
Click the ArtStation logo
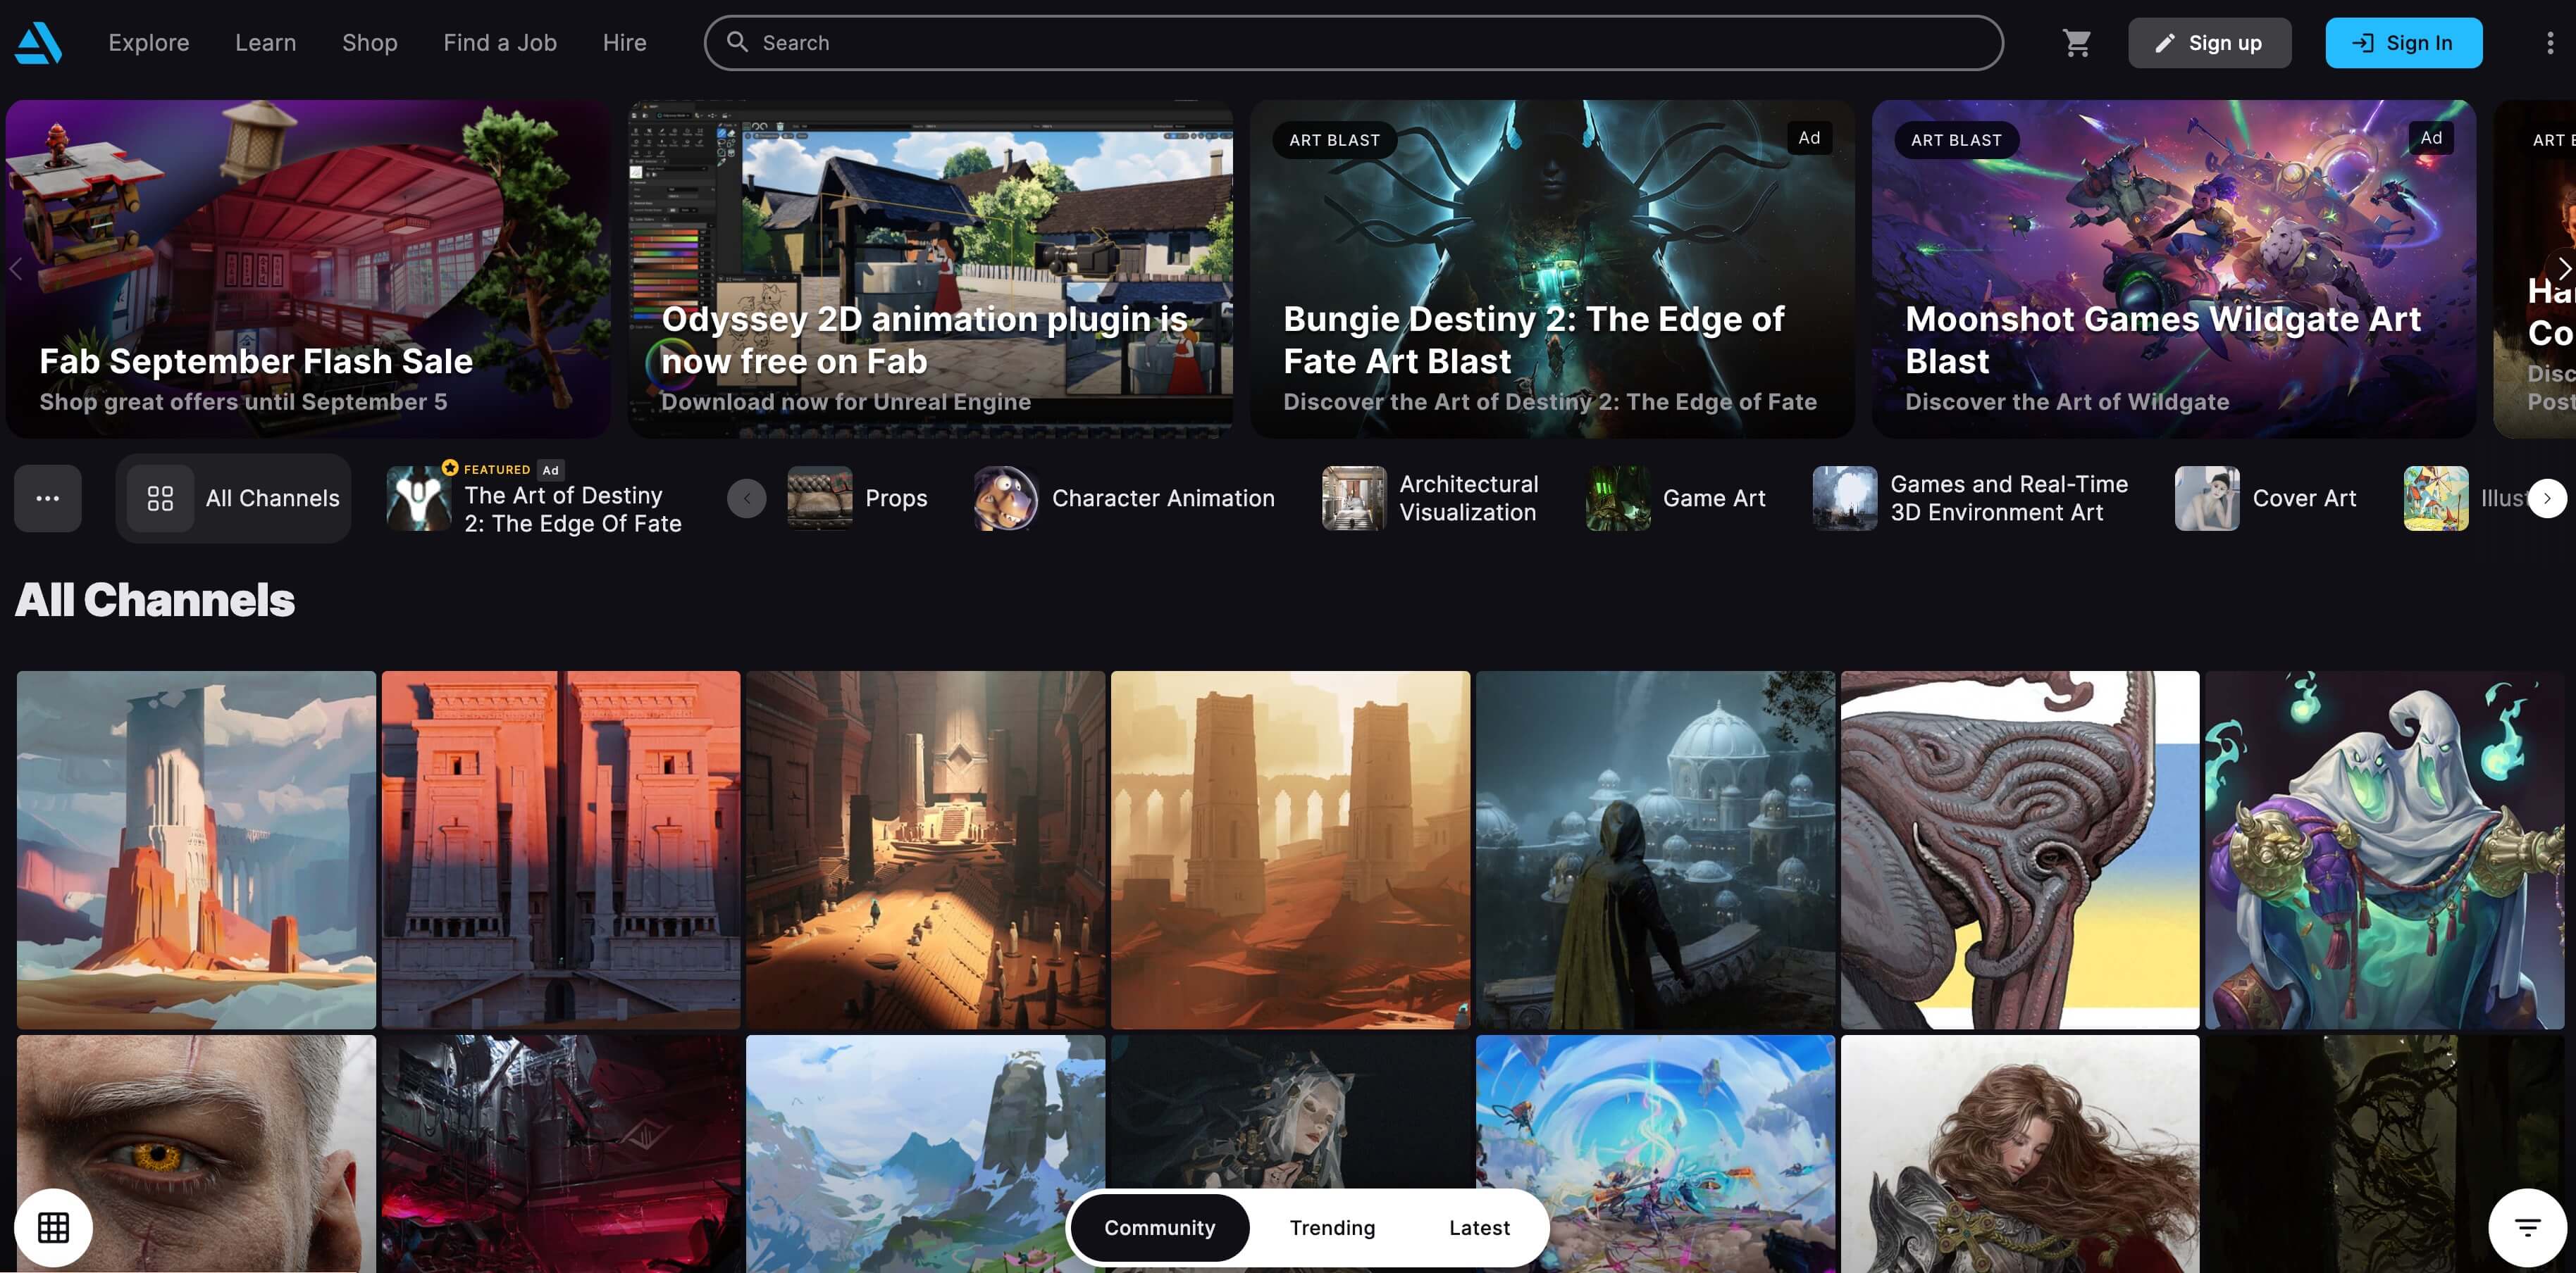pos(38,42)
